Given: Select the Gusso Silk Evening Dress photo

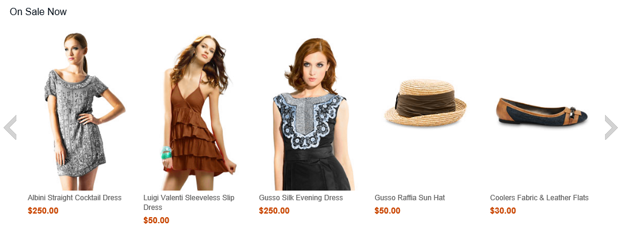Looking at the screenshot, I should click(x=313, y=114).
